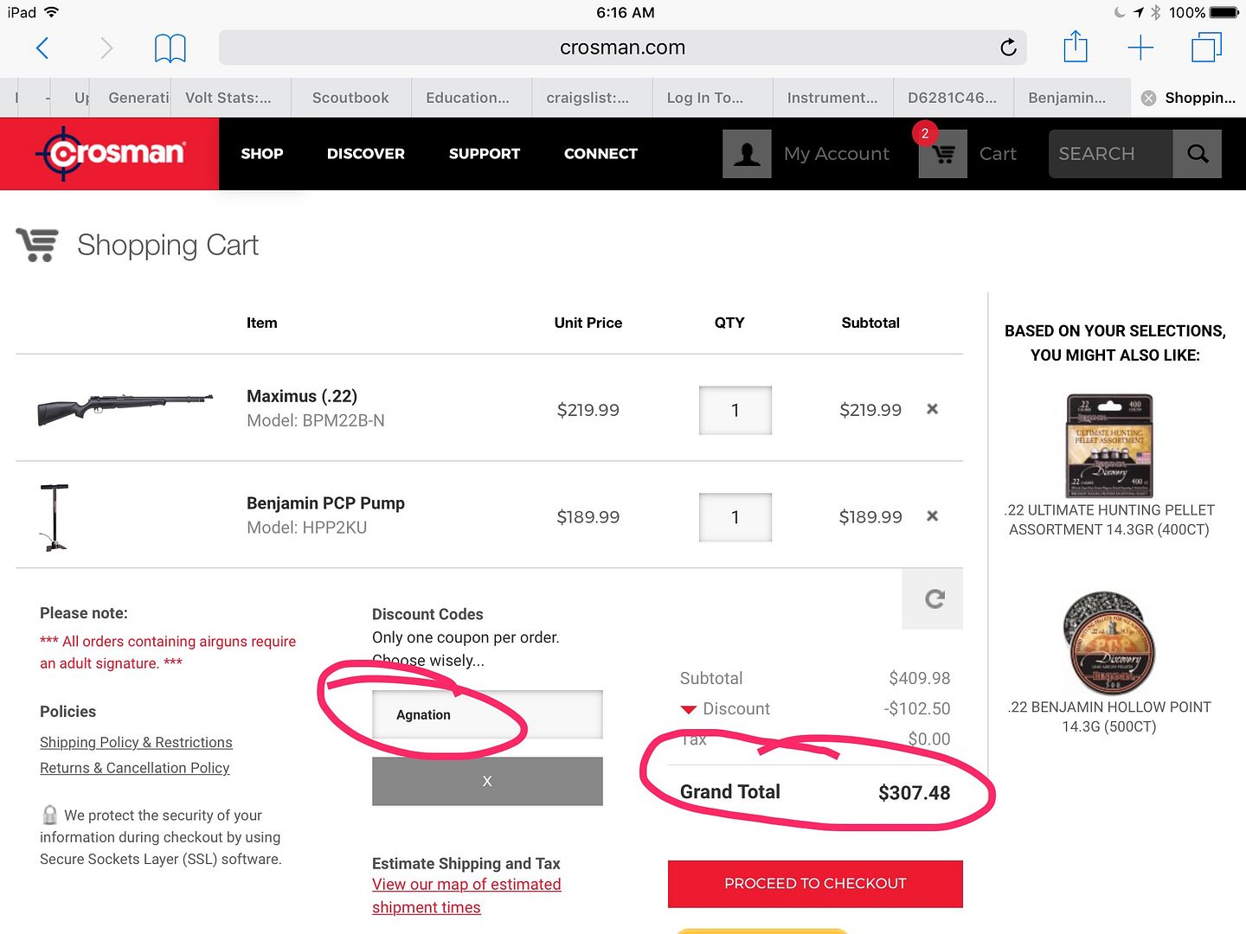Open the Safari share sheet
1246x934 pixels.
point(1075,46)
